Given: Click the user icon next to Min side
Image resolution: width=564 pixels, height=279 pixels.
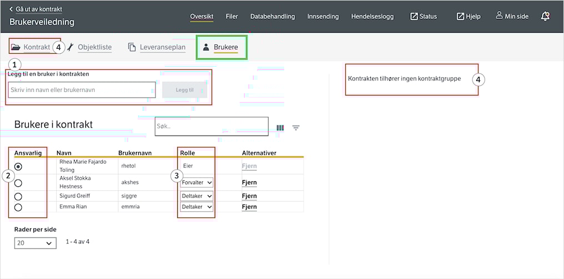Looking at the screenshot, I should point(499,16).
